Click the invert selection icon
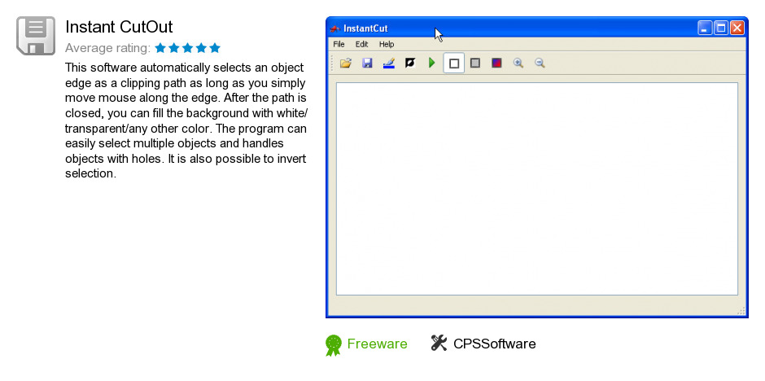The width and height of the screenshot is (765, 381). pyautogui.click(x=410, y=63)
